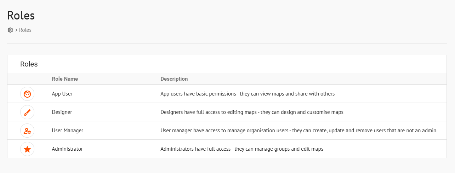Click the Description column header
The height and width of the screenshot is (173, 455).
(174, 79)
